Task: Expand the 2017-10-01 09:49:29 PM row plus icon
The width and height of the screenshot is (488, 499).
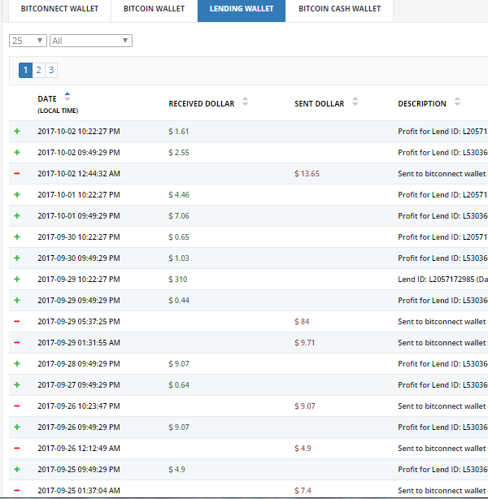Action: coord(17,215)
